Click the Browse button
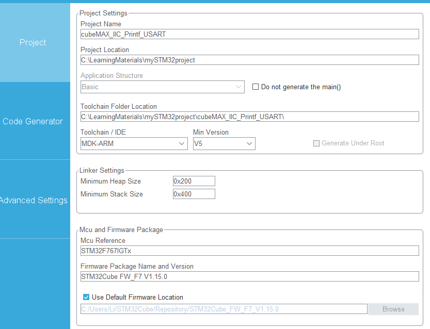Viewport: 430px width, 329px height. pyautogui.click(x=393, y=309)
